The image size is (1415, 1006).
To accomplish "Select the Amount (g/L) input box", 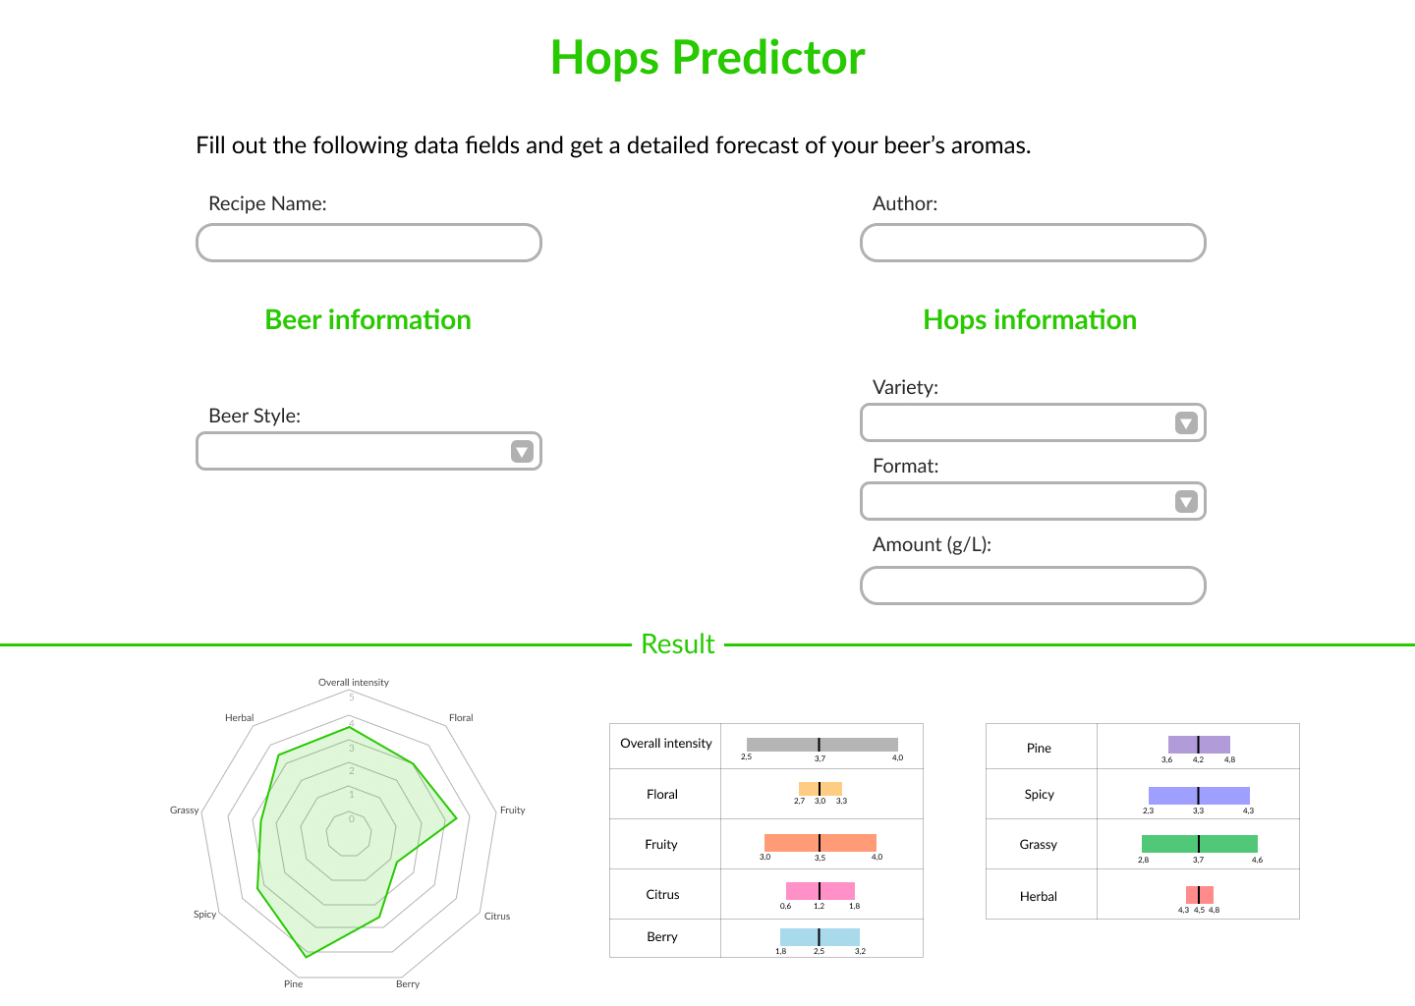I will pos(1033,586).
